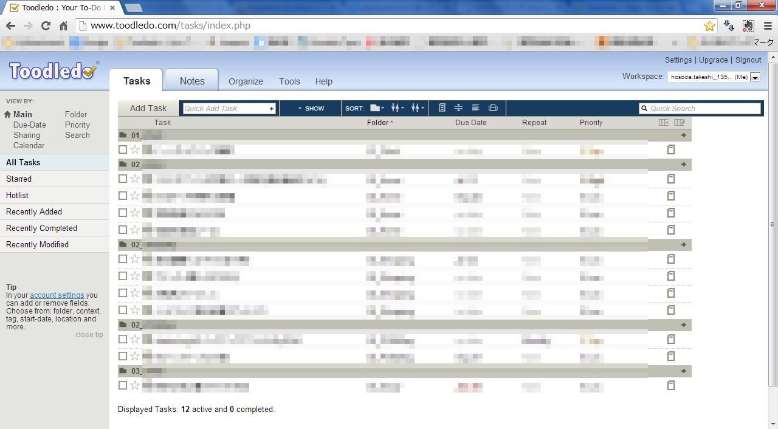The width and height of the screenshot is (778, 429).
Task: Click the edit columns icon in header
Action: [x=680, y=123]
